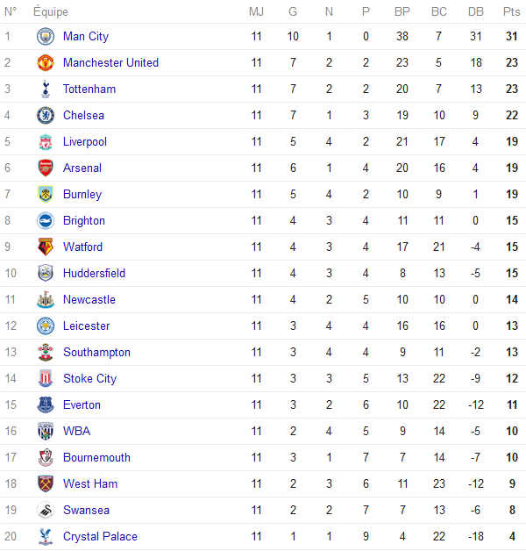Click the Manchester United club crest
This screenshot has height=551, width=526.
[46, 63]
